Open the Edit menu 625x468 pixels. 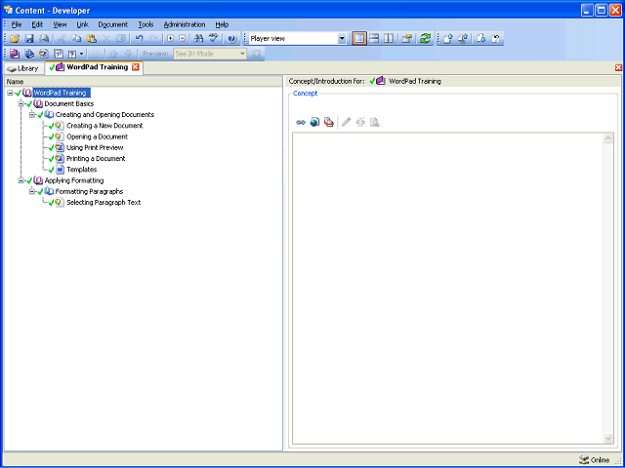pos(37,24)
